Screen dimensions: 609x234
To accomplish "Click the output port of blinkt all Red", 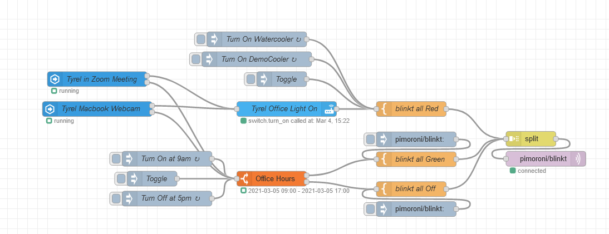I will [446, 109].
